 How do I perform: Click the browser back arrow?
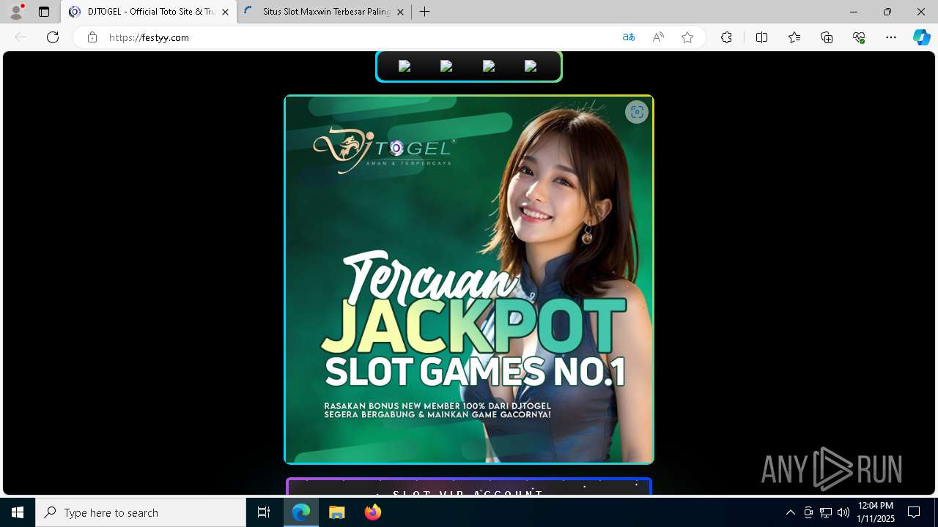(21, 37)
